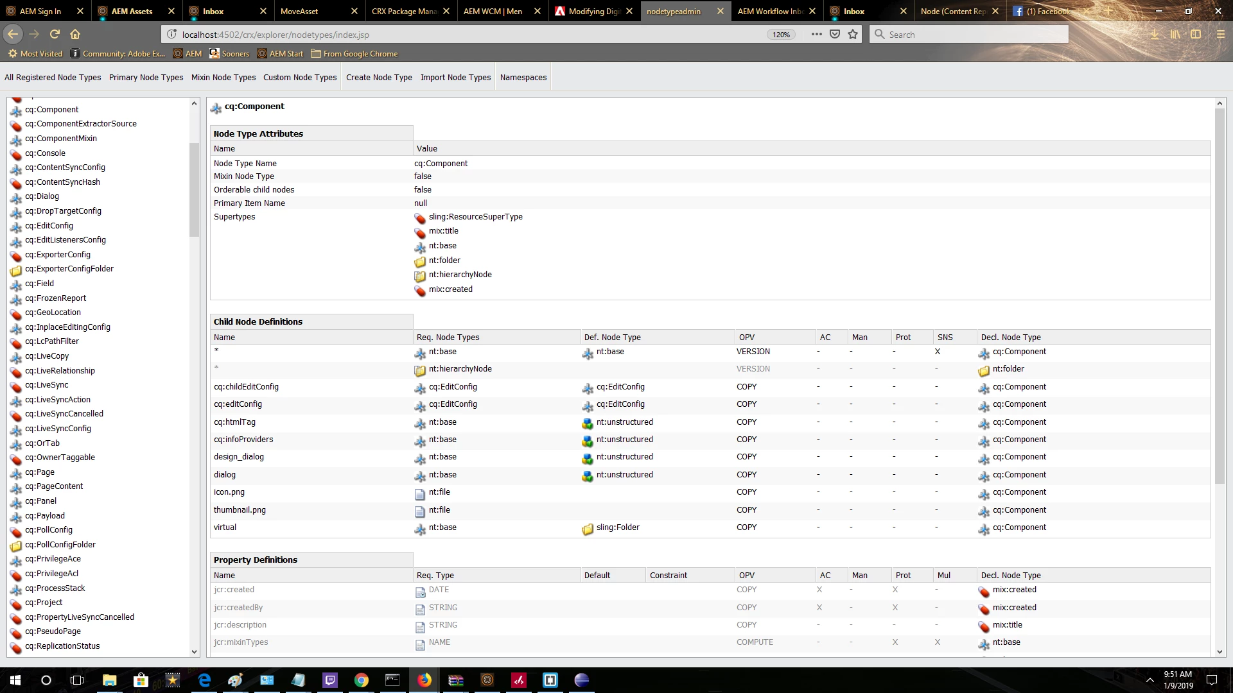Screen dimensions: 1233x693
Task: Click cq:ExporterConfigFolder folder icon in list
Action: [x=16, y=270]
